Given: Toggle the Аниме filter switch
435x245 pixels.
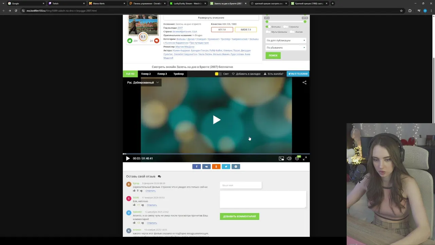Looking at the screenshot, I should [x=292, y=32].
